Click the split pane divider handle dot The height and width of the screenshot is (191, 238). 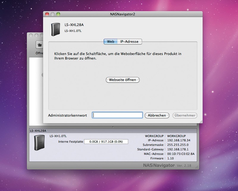coord(113,127)
